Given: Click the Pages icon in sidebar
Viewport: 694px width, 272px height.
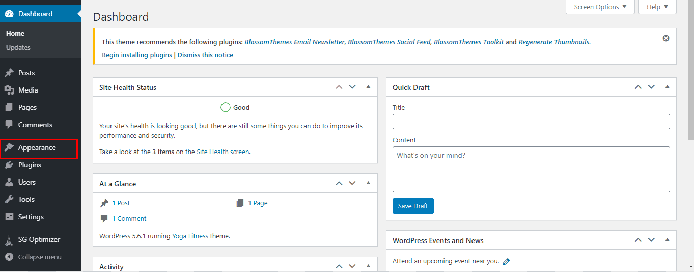Looking at the screenshot, I should pos(9,107).
